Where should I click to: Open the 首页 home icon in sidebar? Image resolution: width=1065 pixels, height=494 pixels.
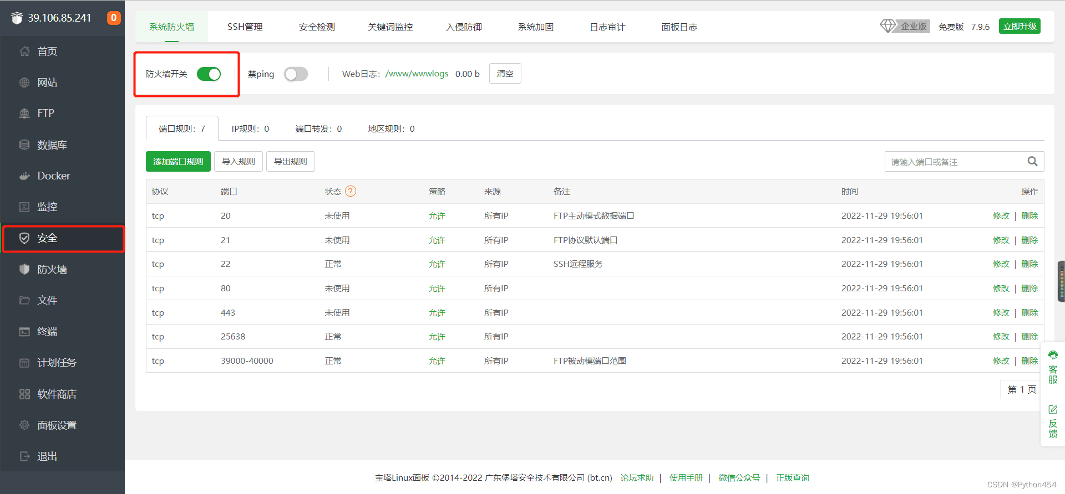[x=24, y=51]
